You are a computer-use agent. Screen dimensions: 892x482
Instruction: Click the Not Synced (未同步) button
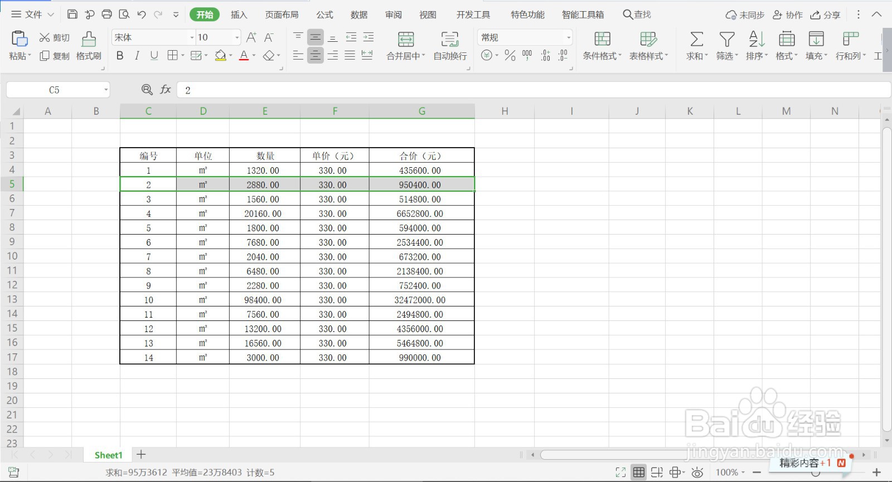(x=745, y=15)
